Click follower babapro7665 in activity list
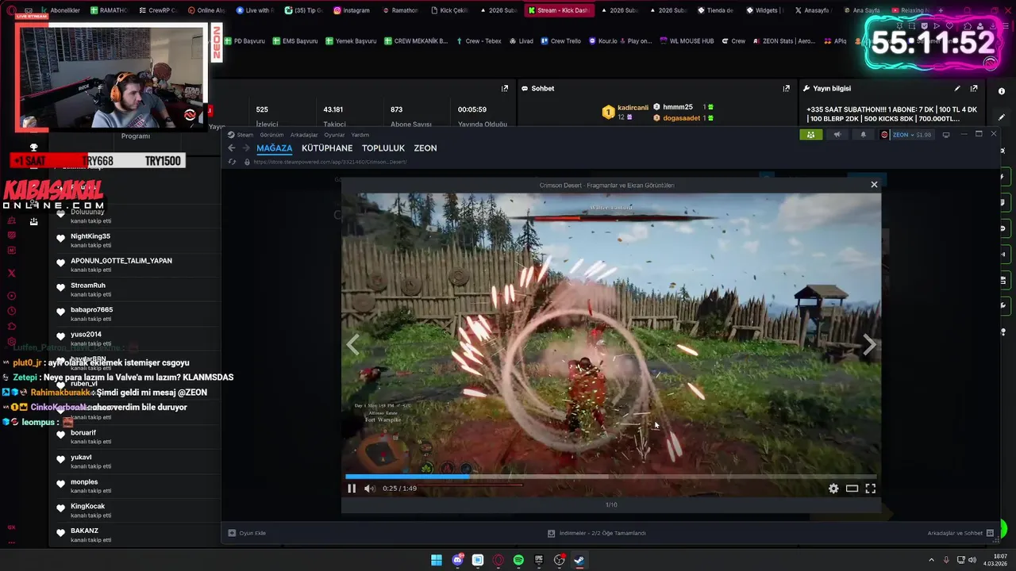 click(x=92, y=310)
